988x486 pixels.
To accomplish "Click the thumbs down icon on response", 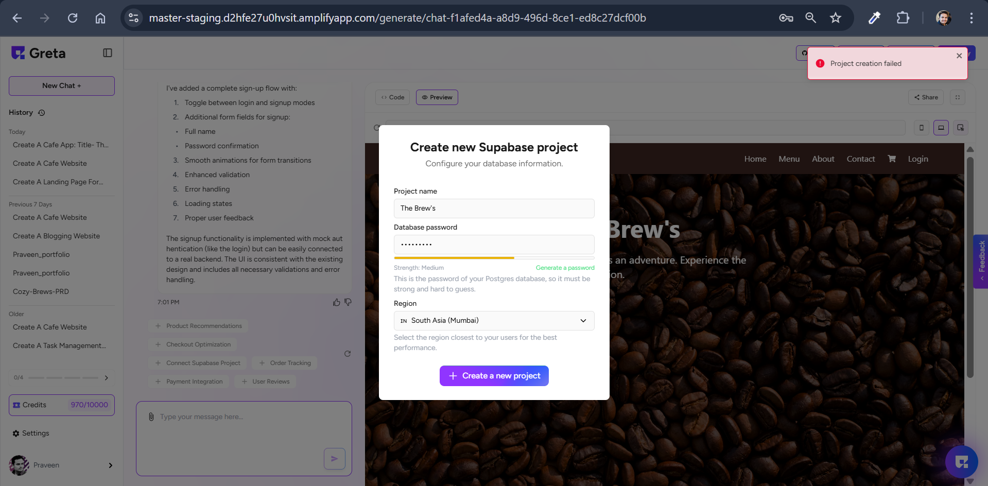I will click(348, 302).
